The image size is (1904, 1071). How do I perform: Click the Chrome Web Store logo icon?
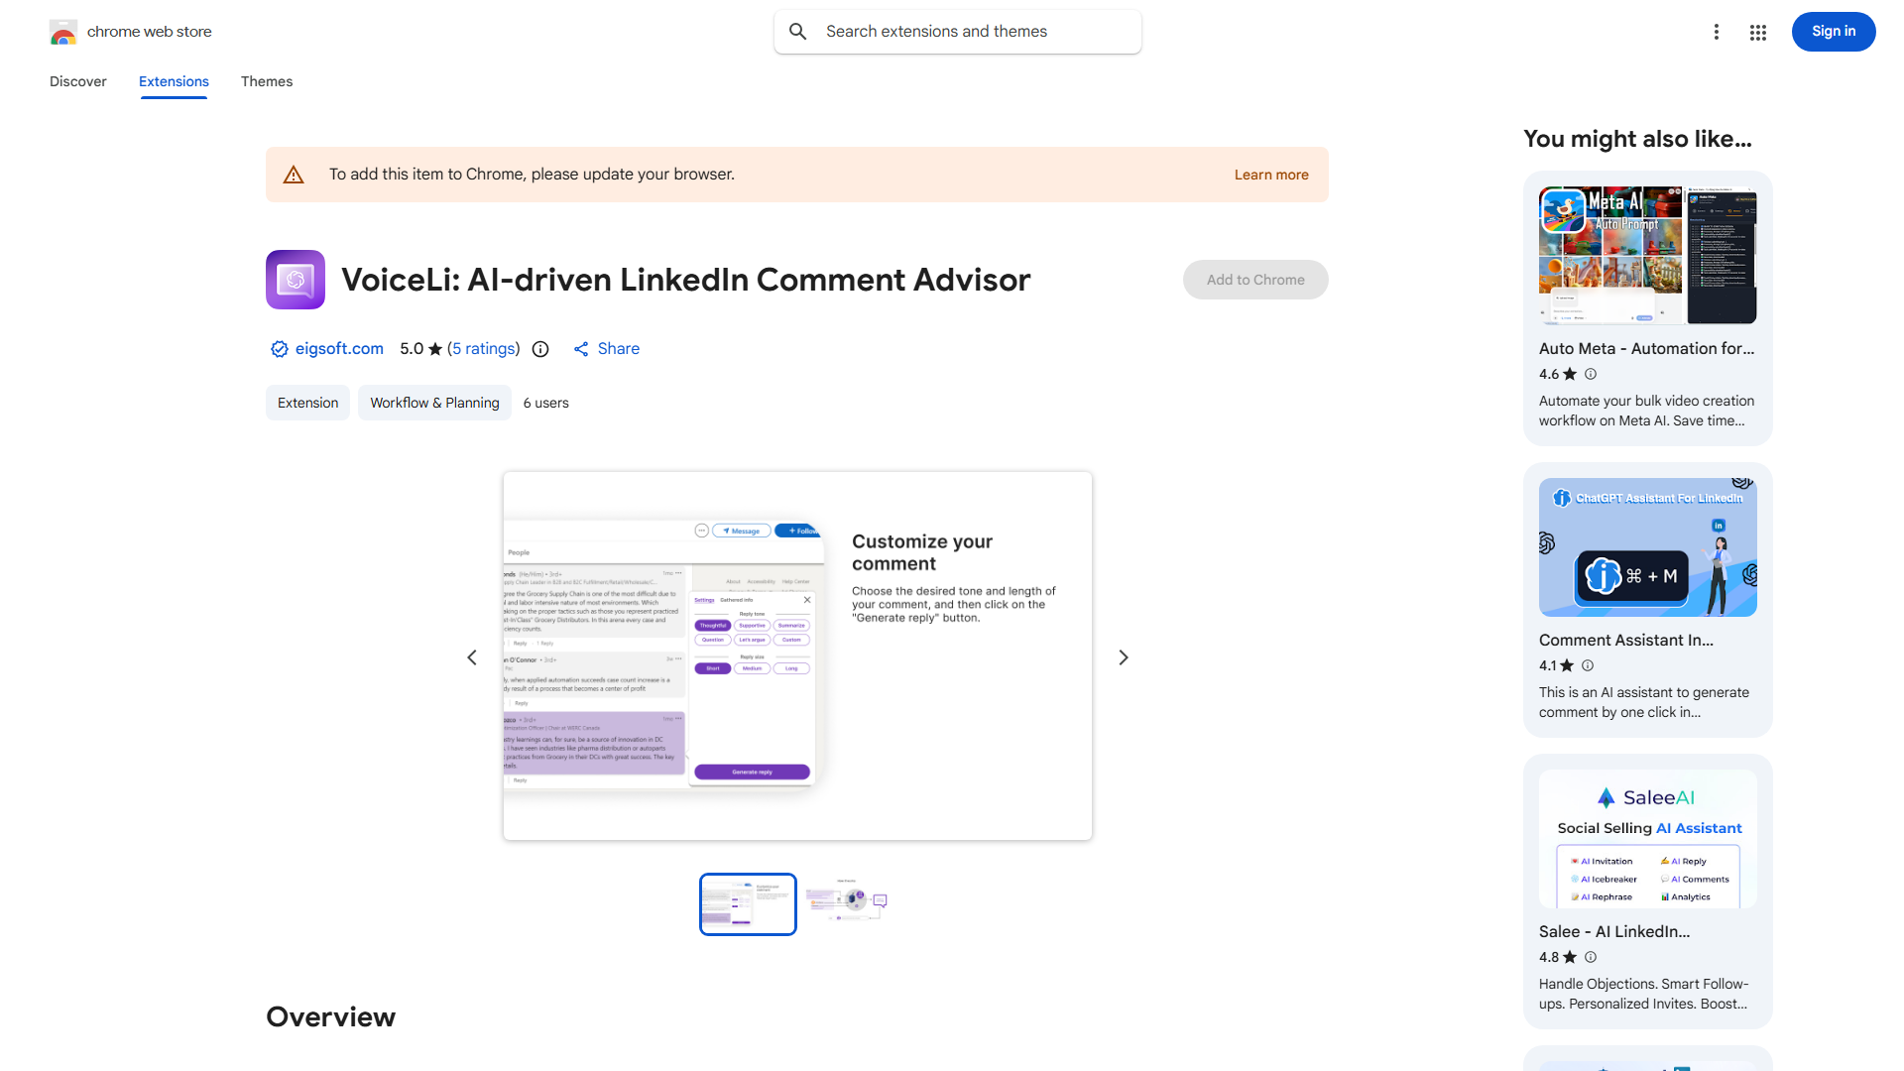(x=63, y=32)
